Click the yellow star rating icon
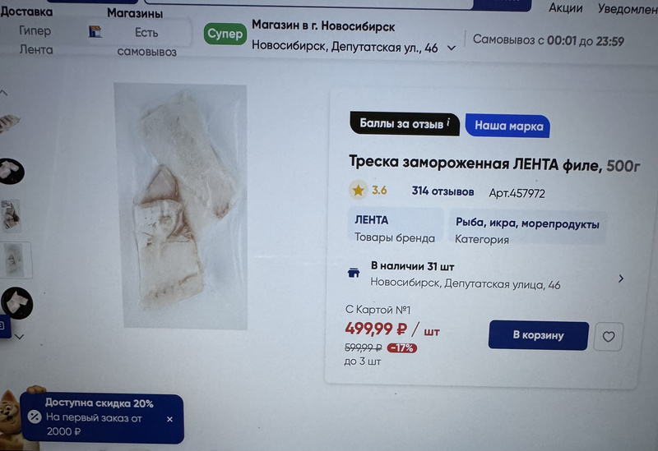The image size is (658, 451). click(x=358, y=191)
